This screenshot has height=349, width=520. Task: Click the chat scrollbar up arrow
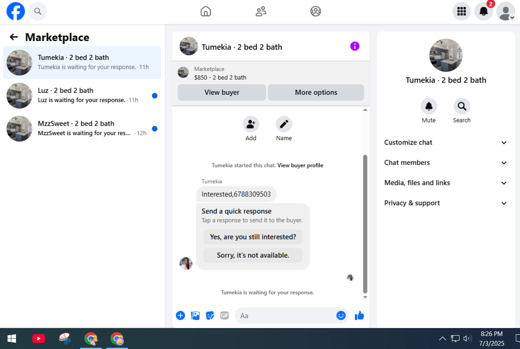point(365,110)
